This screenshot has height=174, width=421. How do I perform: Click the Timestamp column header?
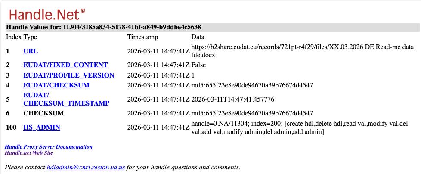click(x=142, y=37)
